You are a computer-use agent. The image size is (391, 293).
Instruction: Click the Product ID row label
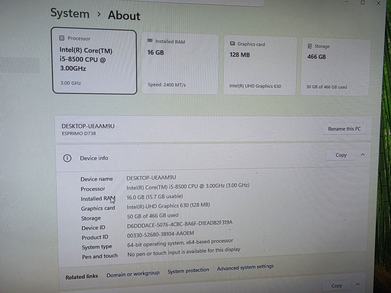pos(95,237)
